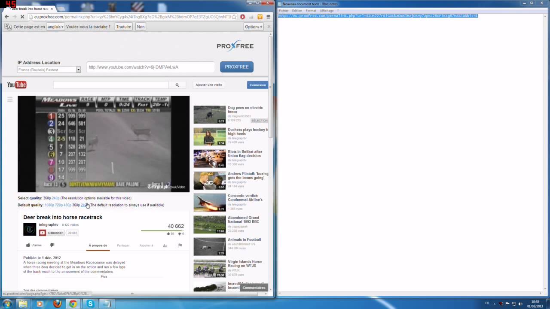Open Chrome's hamburger menu
The width and height of the screenshot is (550, 309).
(269, 17)
